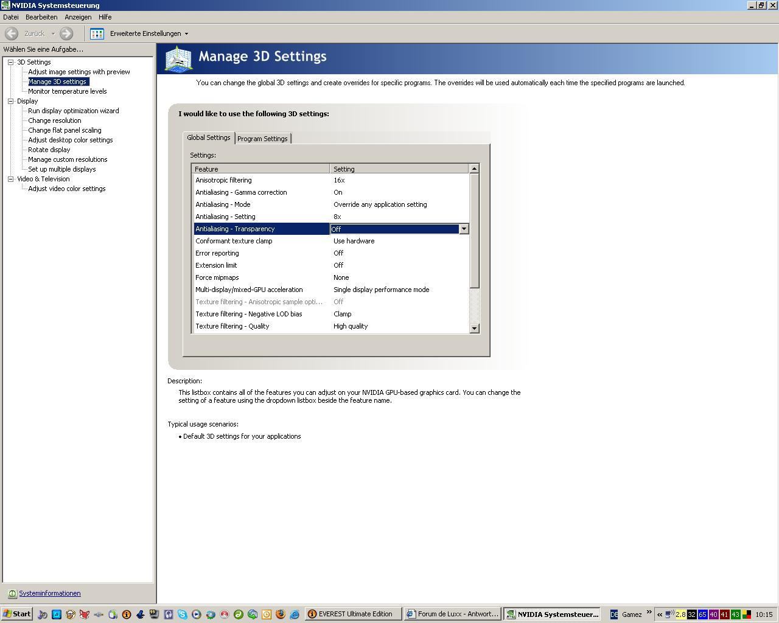Click the multicolor square tray icon
This screenshot has height=623, width=779.
click(747, 614)
